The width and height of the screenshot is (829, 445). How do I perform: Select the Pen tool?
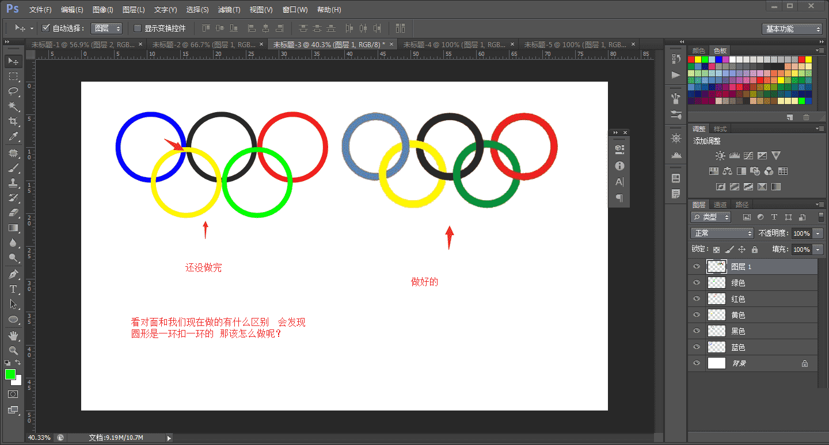(x=13, y=274)
